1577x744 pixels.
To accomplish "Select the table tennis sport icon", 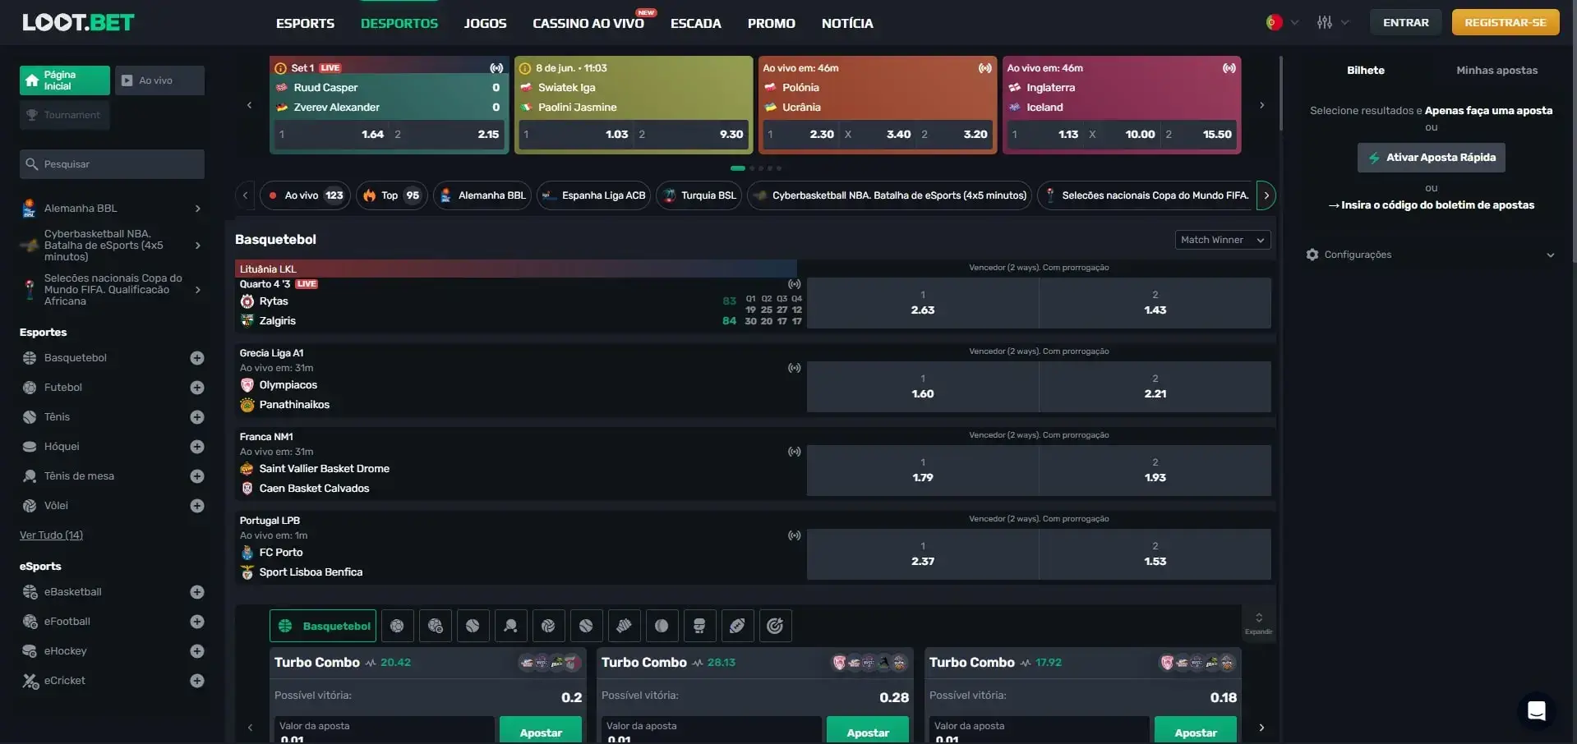I will click(510, 625).
